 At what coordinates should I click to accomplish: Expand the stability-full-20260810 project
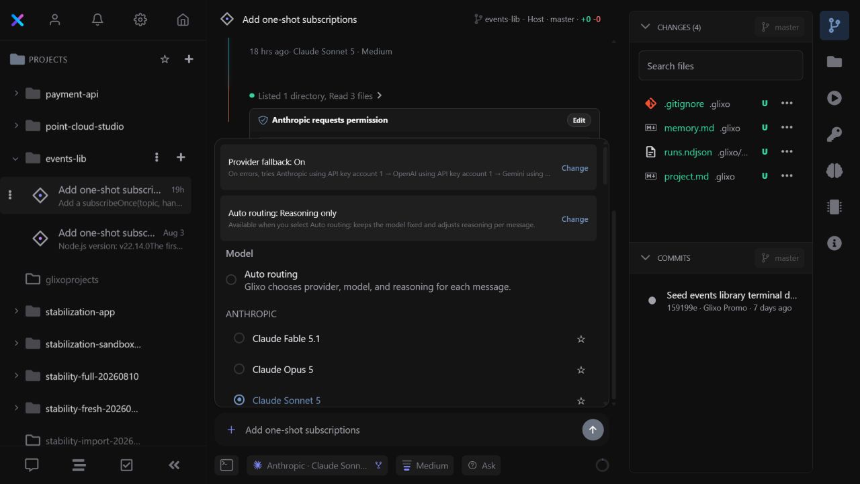coord(16,376)
